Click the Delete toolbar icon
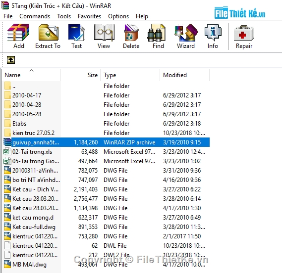The image size is (282, 273). click(x=131, y=33)
